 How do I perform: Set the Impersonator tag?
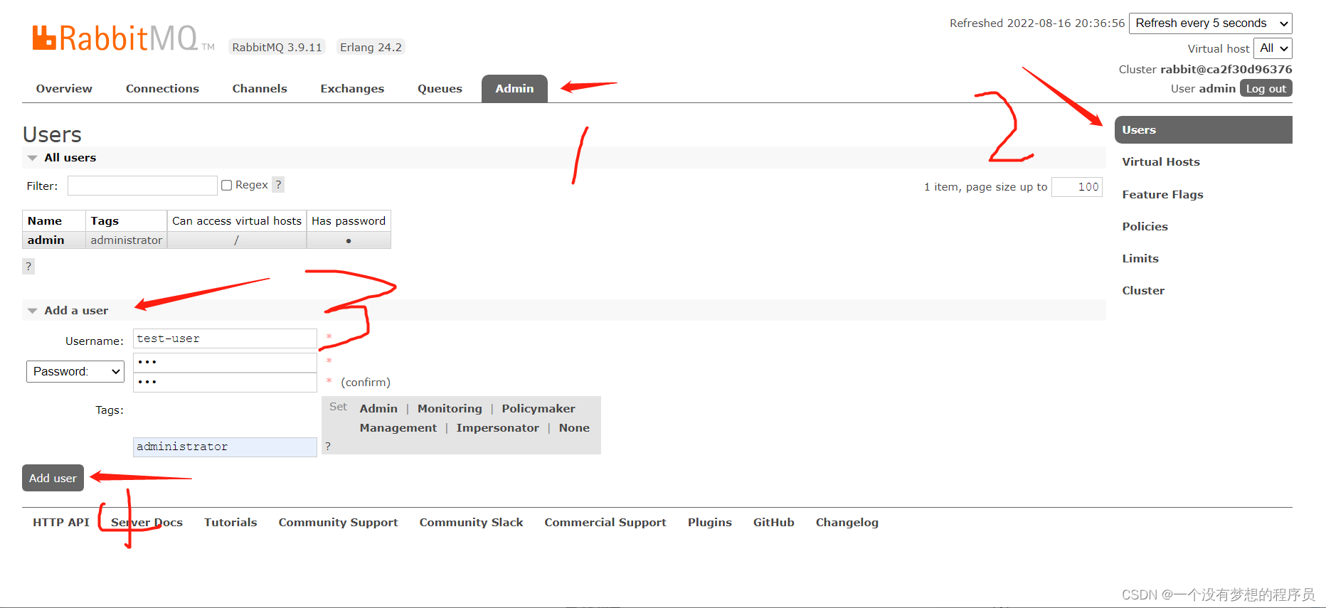point(497,428)
